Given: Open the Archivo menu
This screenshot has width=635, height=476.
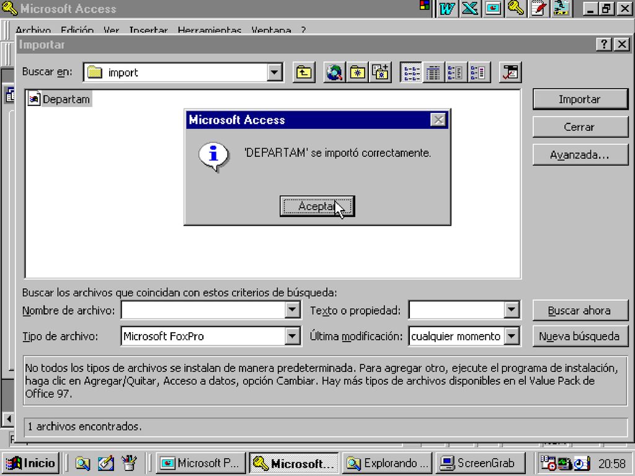Looking at the screenshot, I should click(33, 30).
